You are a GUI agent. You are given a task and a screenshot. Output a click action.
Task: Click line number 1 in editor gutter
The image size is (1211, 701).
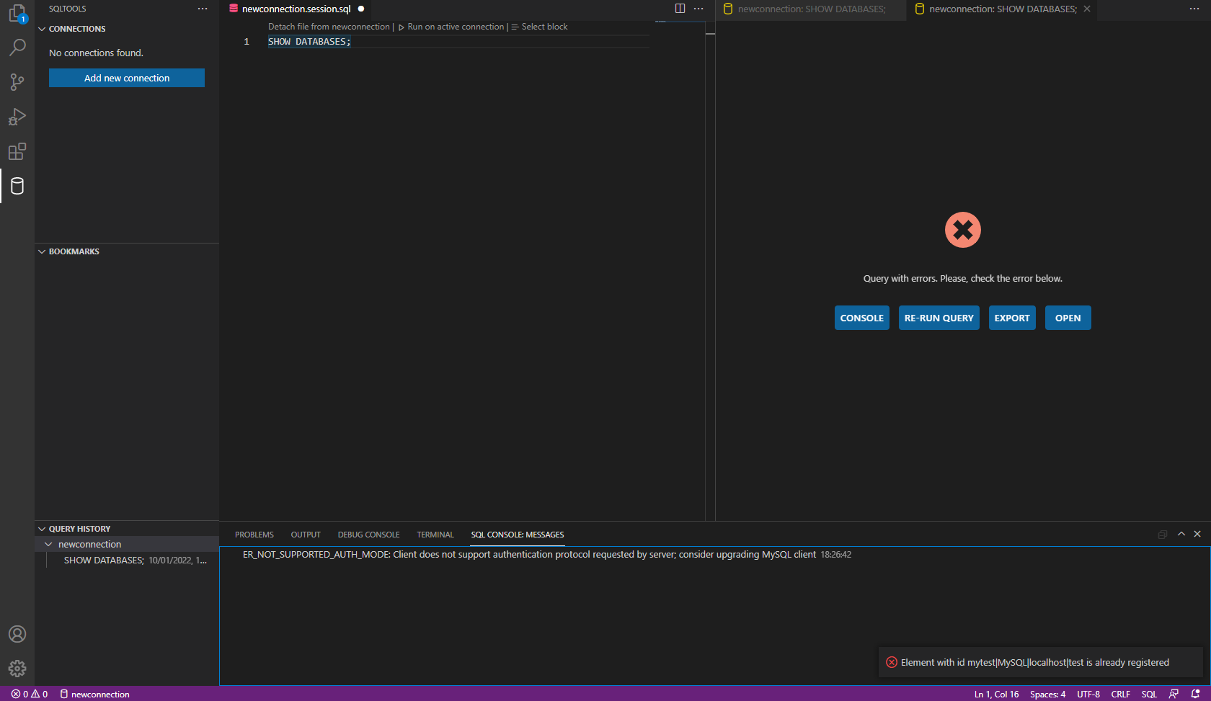[247, 42]
